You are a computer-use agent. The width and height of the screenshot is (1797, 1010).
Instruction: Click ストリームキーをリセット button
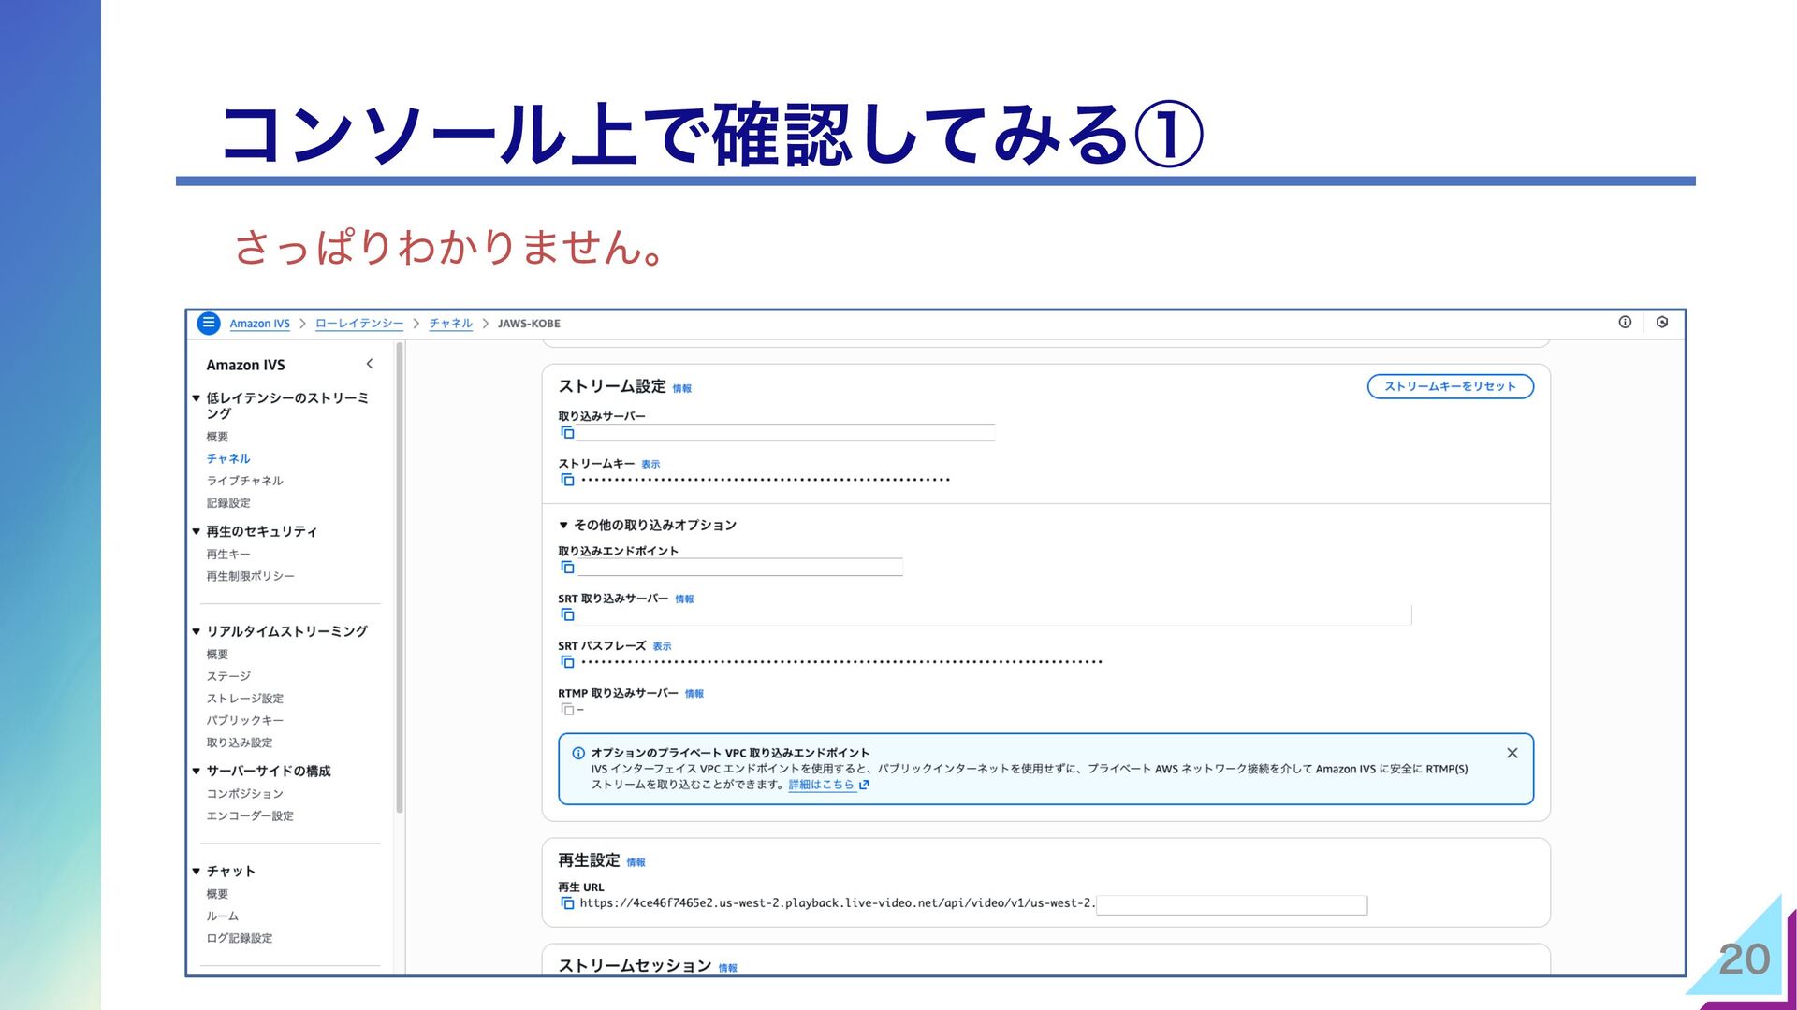[1450, 386]
